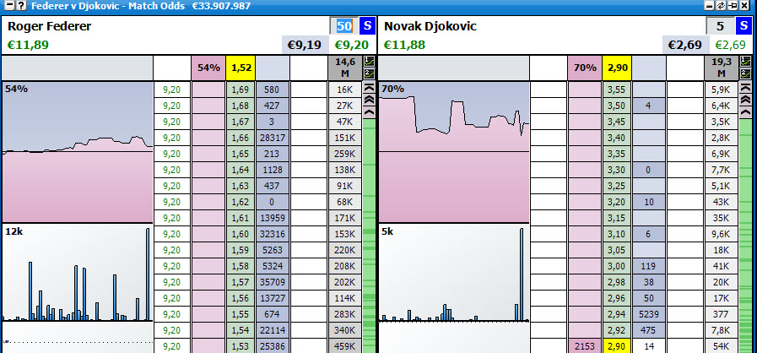This screenshot has height=353, width=757.
Task: Click the green Federer ladder scrollbar strip
Action: tap(370, 236)
